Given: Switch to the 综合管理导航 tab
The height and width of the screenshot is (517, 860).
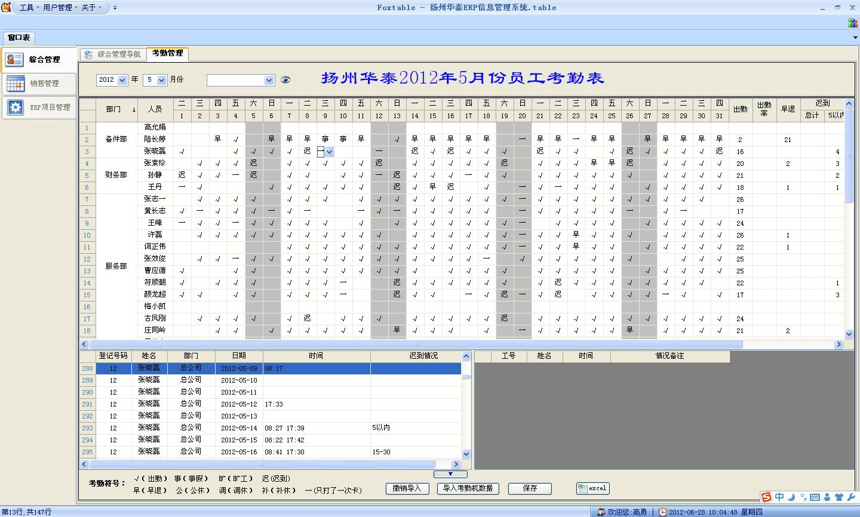Looking at the screenshot, I should tap(113, 54).
